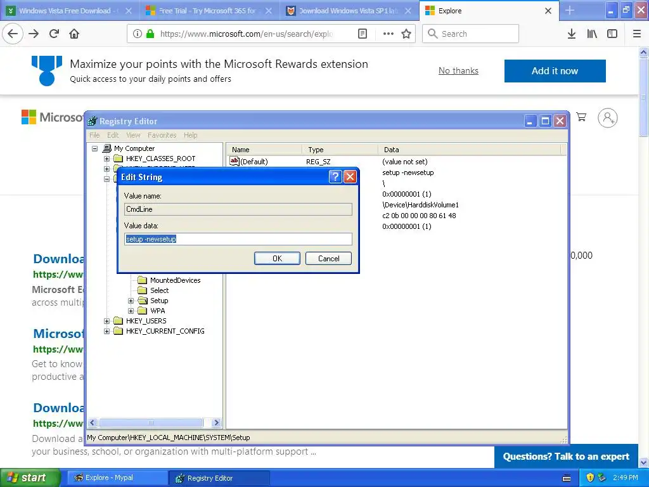Expand the WPA registry key
Viewport: 649px width, 487px height.
point(131,311)
